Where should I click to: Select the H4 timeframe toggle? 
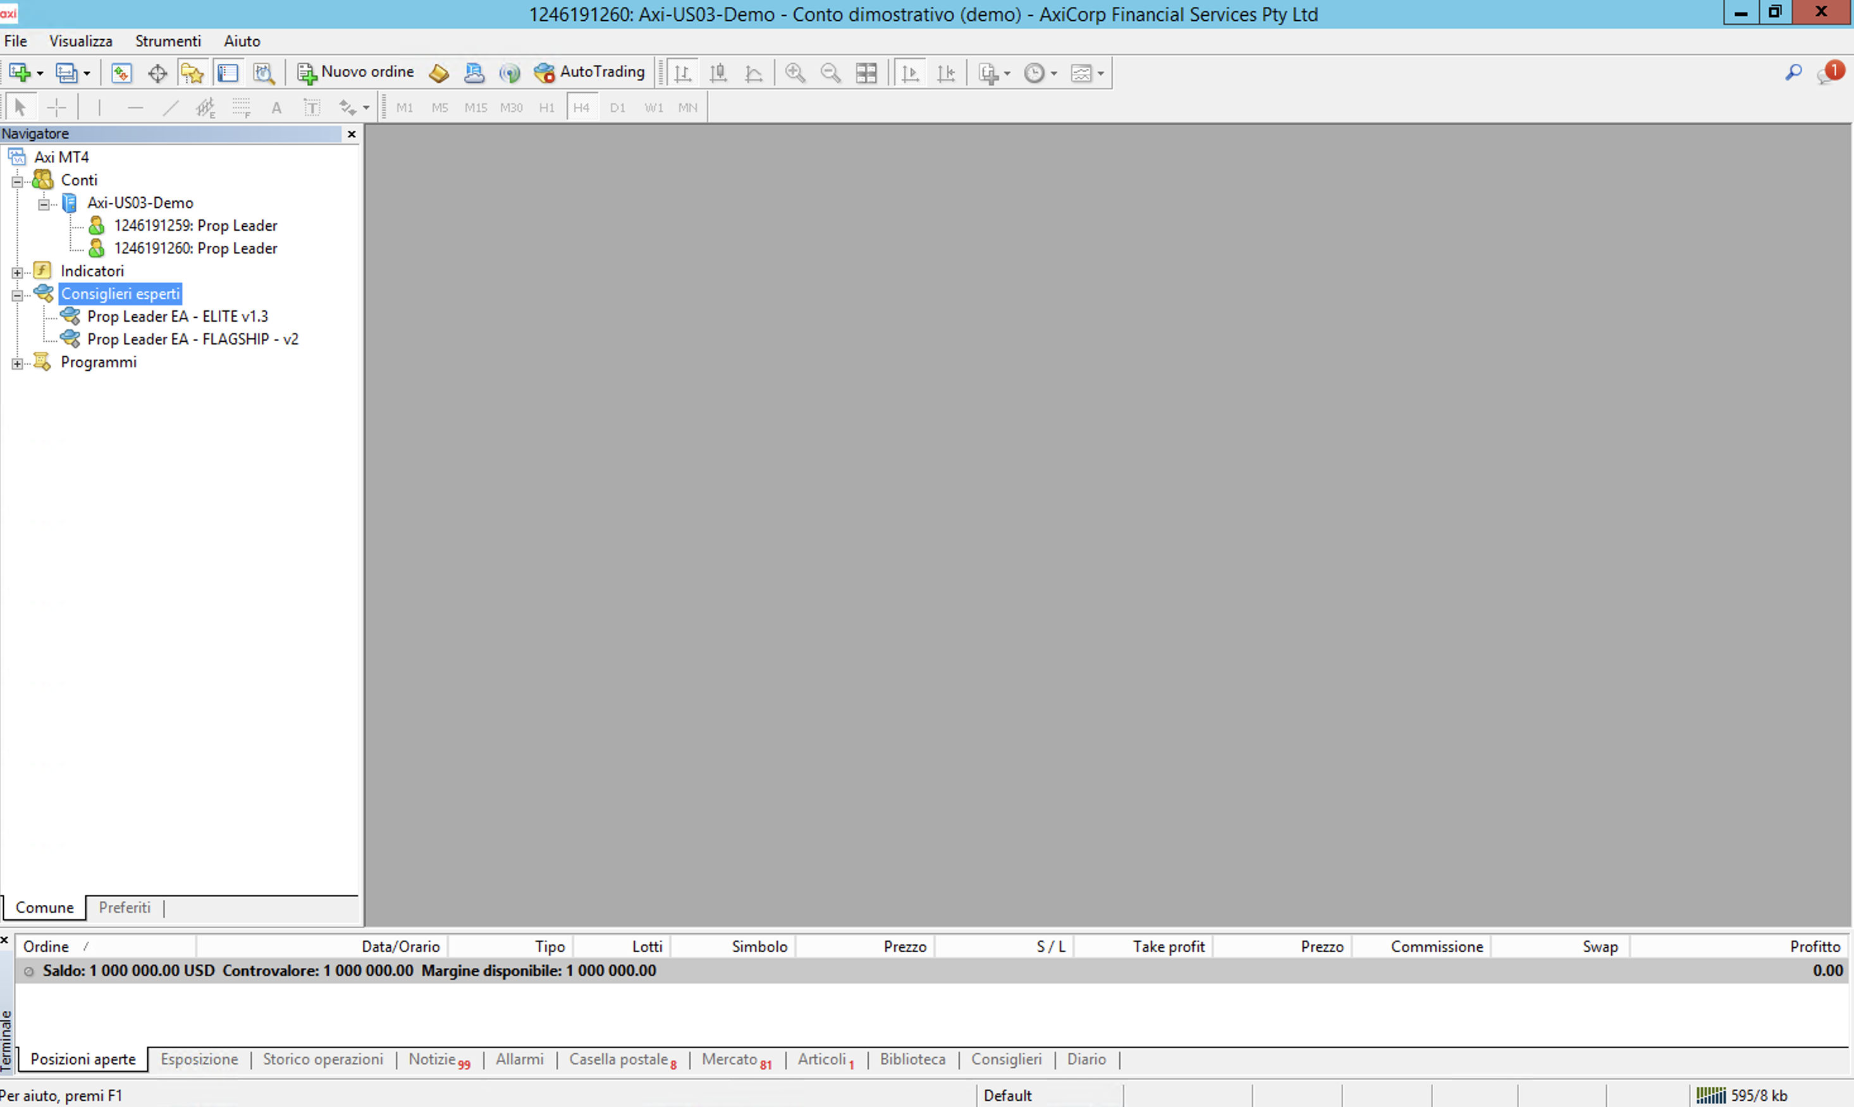[x=581, y=107]
